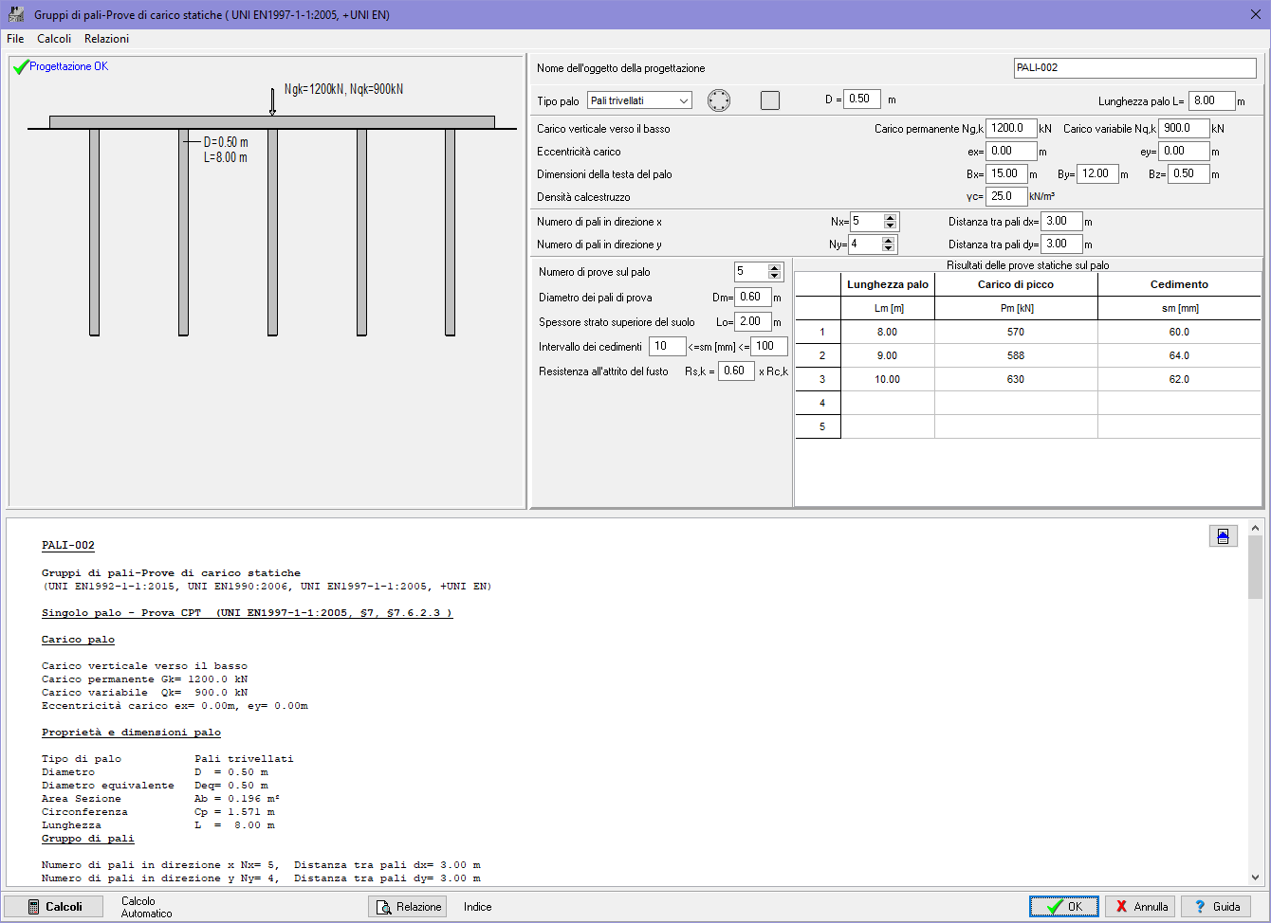Select table cell 64.0 settlement
Image resolution: width=1271 pixels, height=923 pixels.
click(1179, 355)
